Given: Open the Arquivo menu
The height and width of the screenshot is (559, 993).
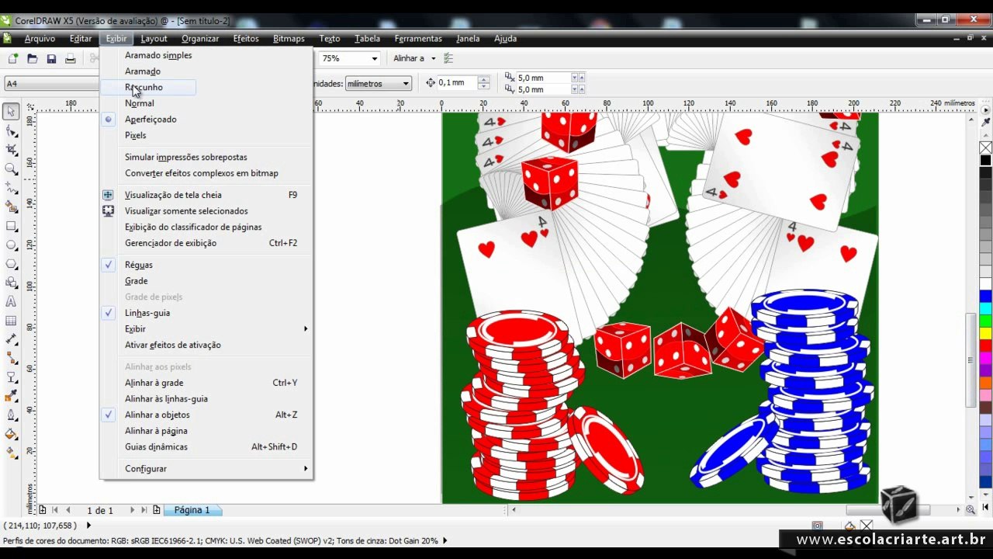Looking at the screenshot, I should (x=40, y=38).
